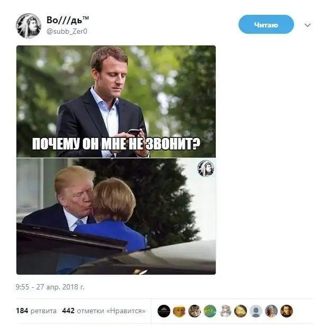Viewport: 330px width, 328px height.
Task: Click the green liker avatar
Action: (x=210, y=311)
